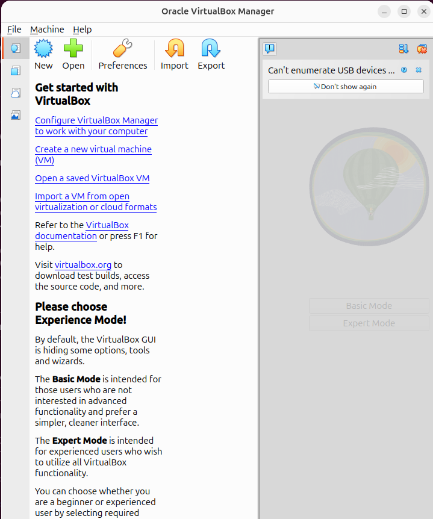Clear all notifications with delete icon
This screenshot has height=519, width=433.
pos(422,49)
